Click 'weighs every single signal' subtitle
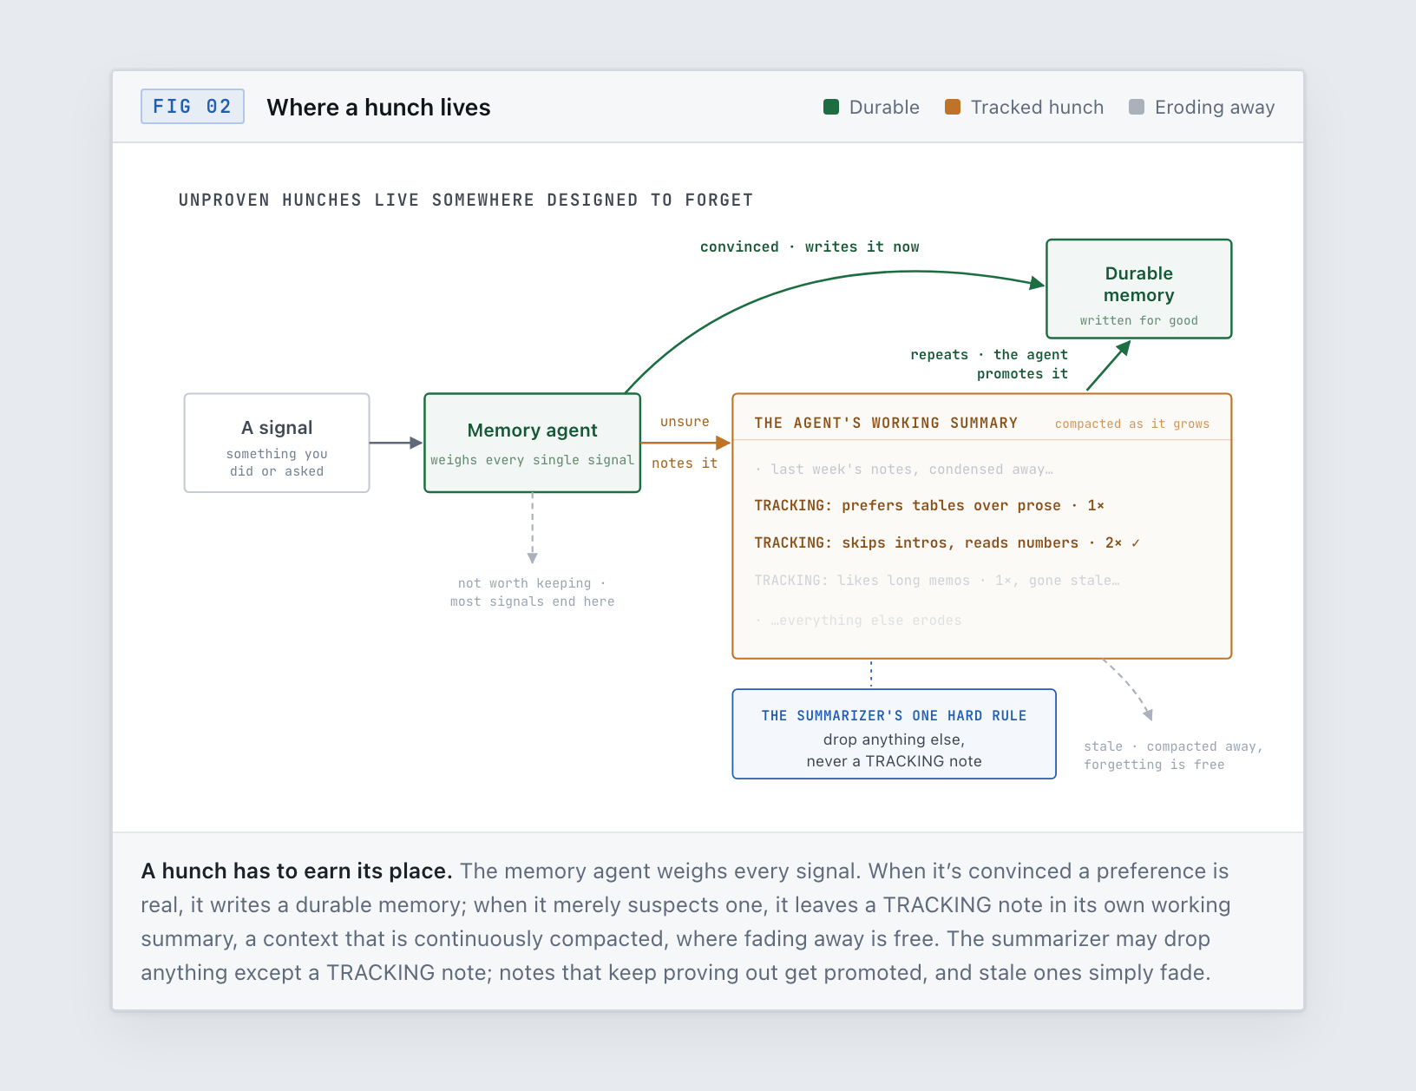1416x1091 pixels. 533,460
